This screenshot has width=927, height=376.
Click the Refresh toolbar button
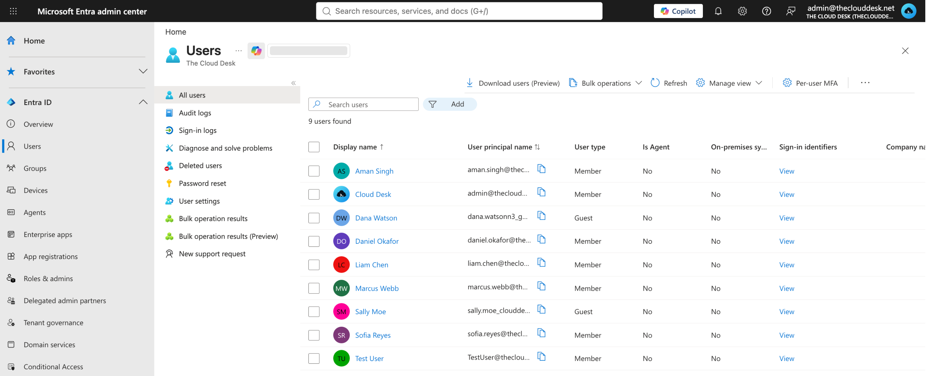tap(669, 83)
